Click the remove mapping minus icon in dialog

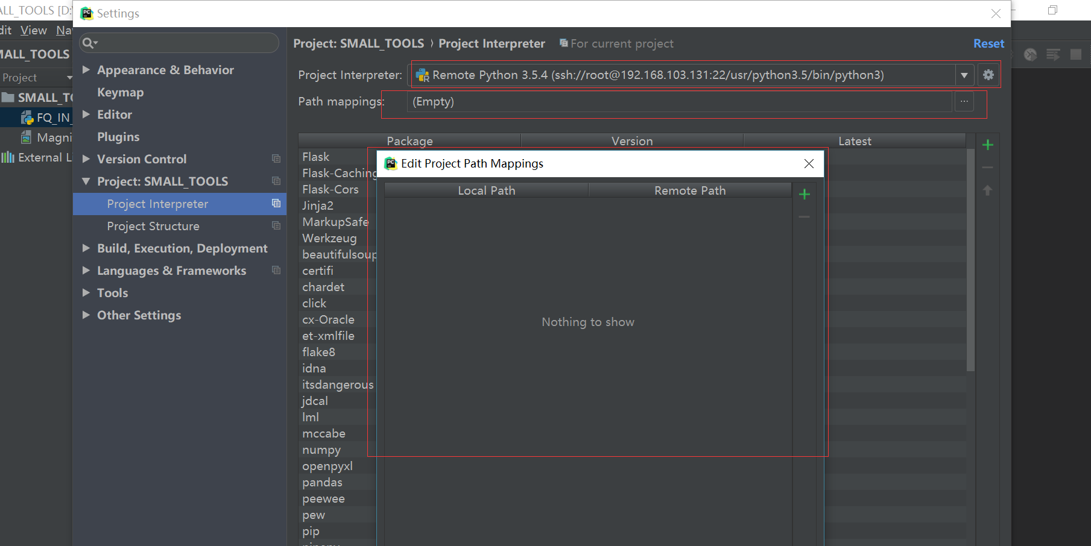tap(804, 217)
